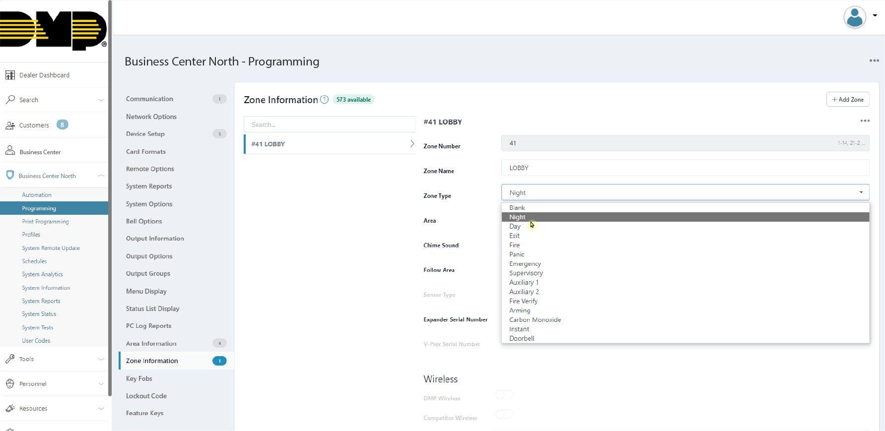Toggle the DMP Wireless switch
Image resolution: width=885 pixels, height=431 pixels.
[x=504, y=395]
